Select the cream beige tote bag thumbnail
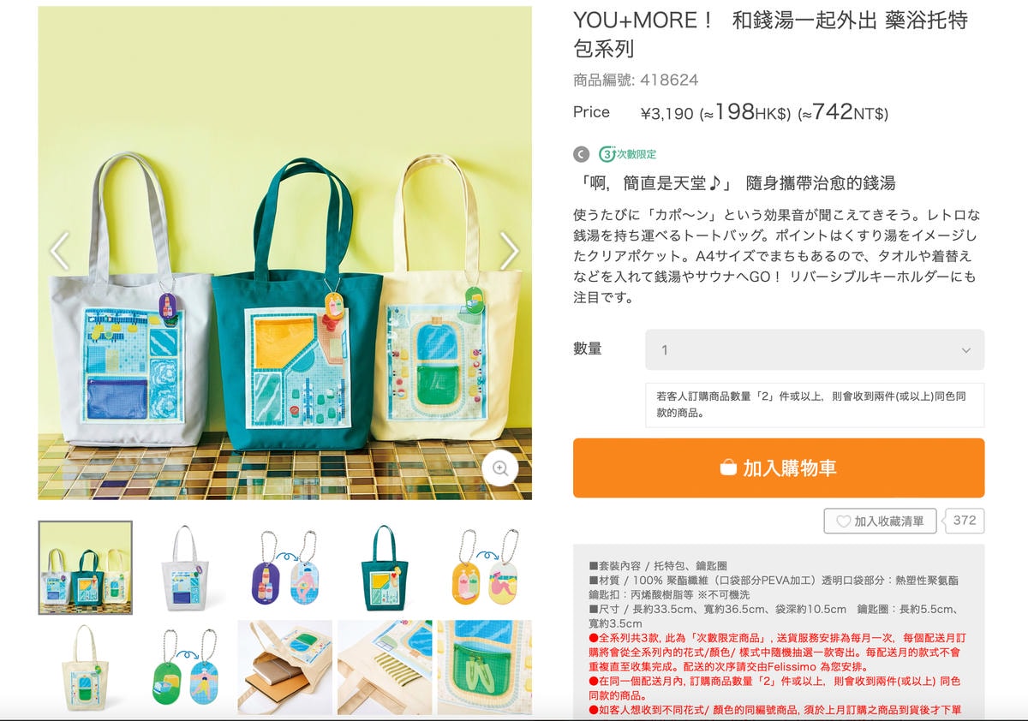 [x=85, y=668]
